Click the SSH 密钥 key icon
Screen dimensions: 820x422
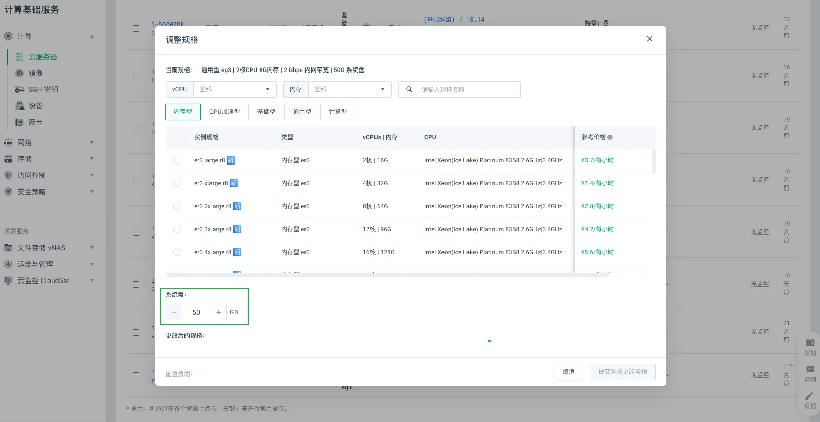point(19,89)
